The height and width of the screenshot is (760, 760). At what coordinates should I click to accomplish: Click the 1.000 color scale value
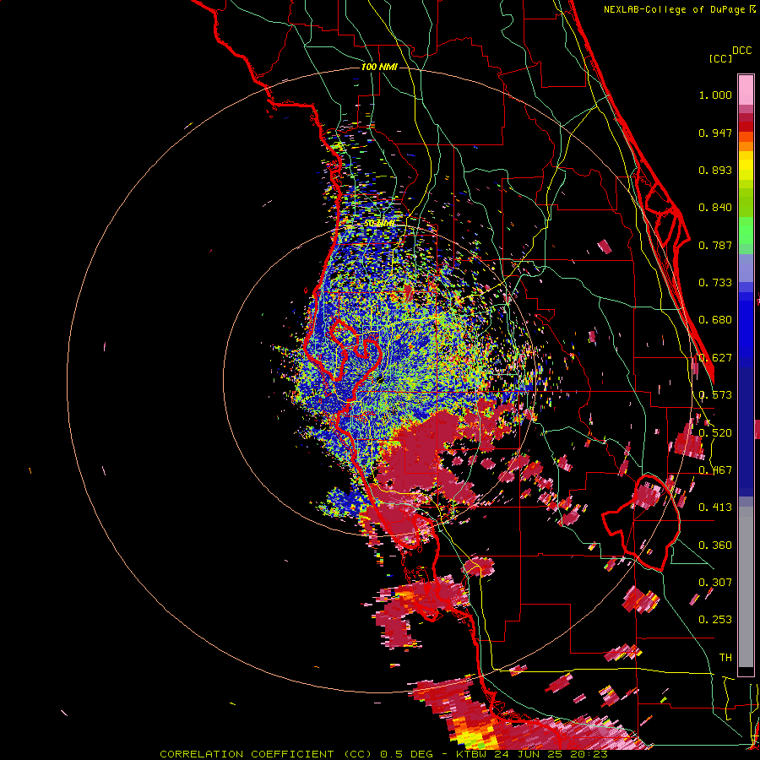715,95
